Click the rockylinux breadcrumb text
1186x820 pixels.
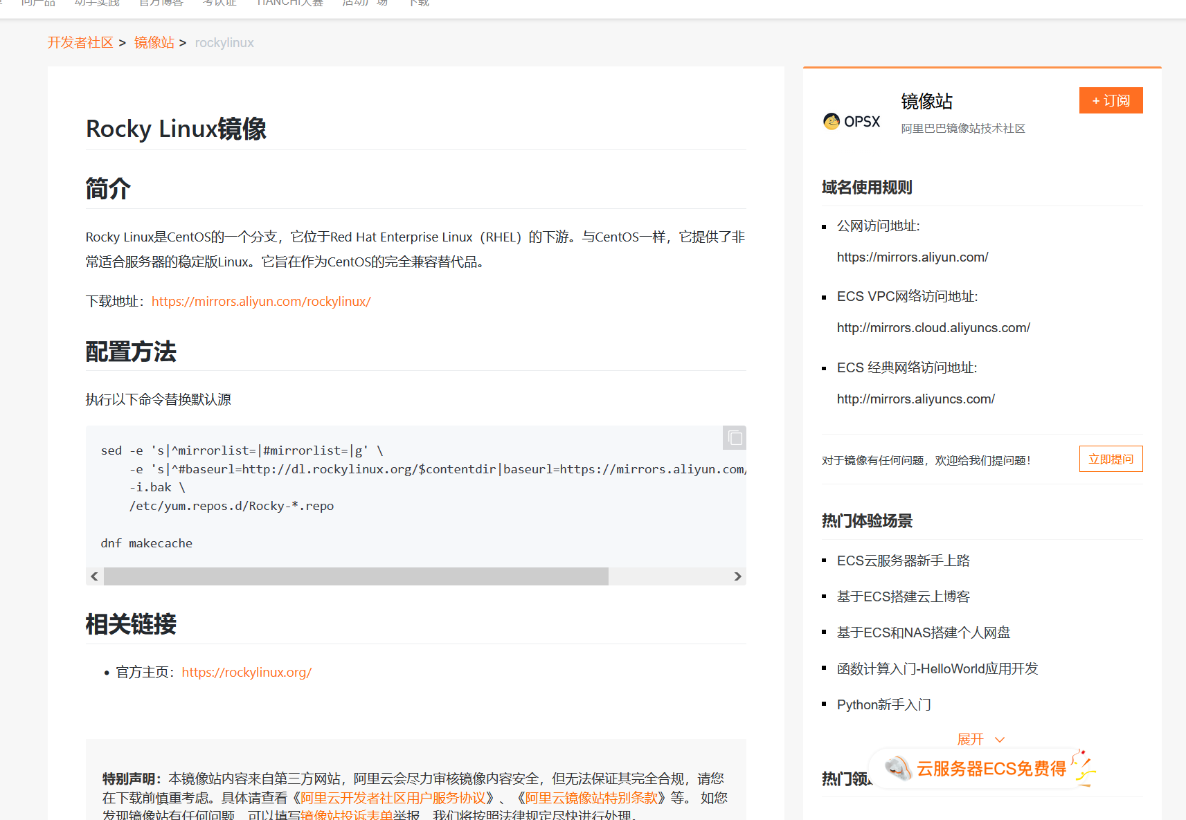click(224, 43)
